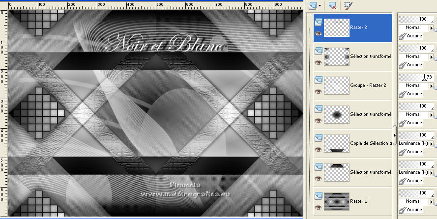Select the Raster 1 layer name
Screen dimensions: 437x219
coord(359,201)
